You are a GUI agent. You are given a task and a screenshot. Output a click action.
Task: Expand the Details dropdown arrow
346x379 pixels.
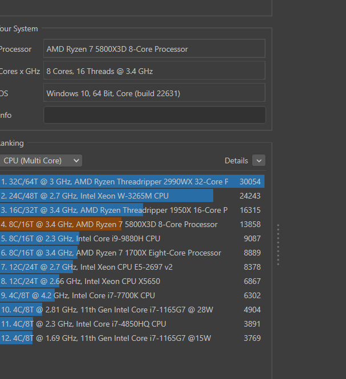pyautogui.click(x=259, y=160)
